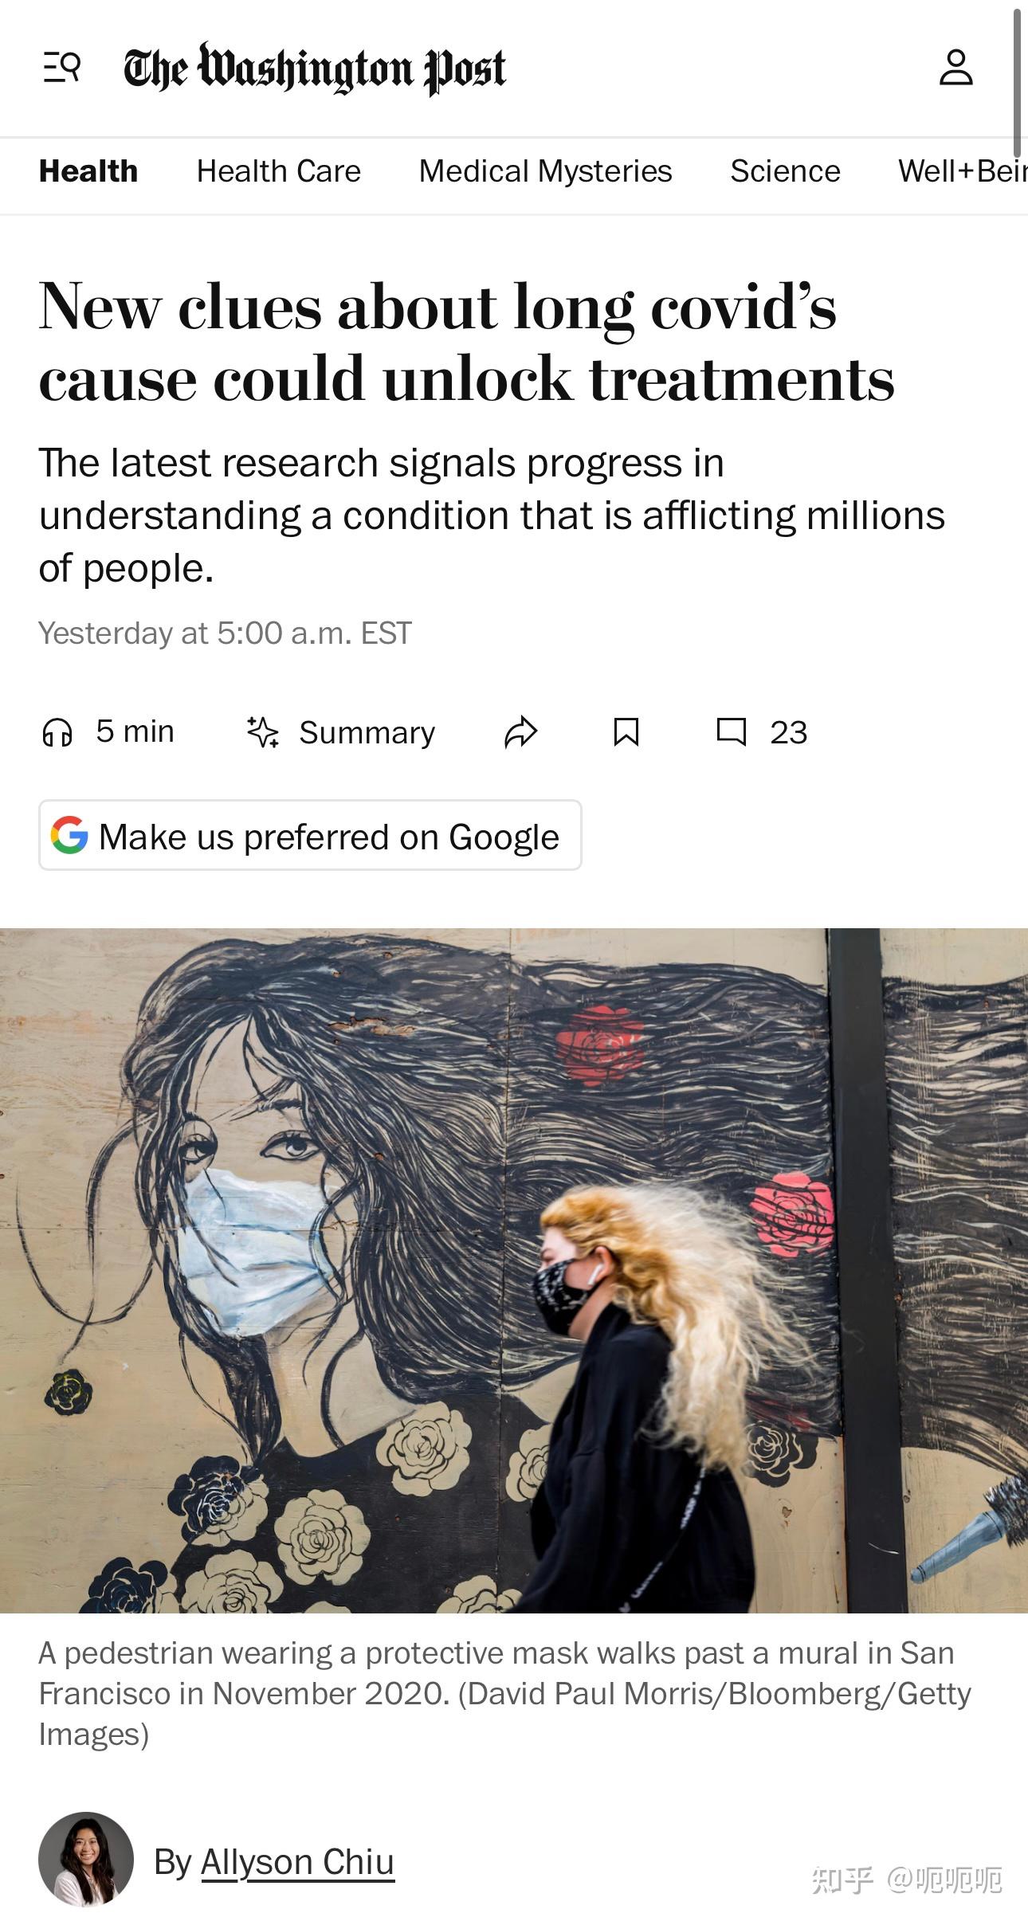Open the mural photo of masked pedestrian
Image resolution: width=1028 pixels, height=1921 pixels.
[514, 1271]
